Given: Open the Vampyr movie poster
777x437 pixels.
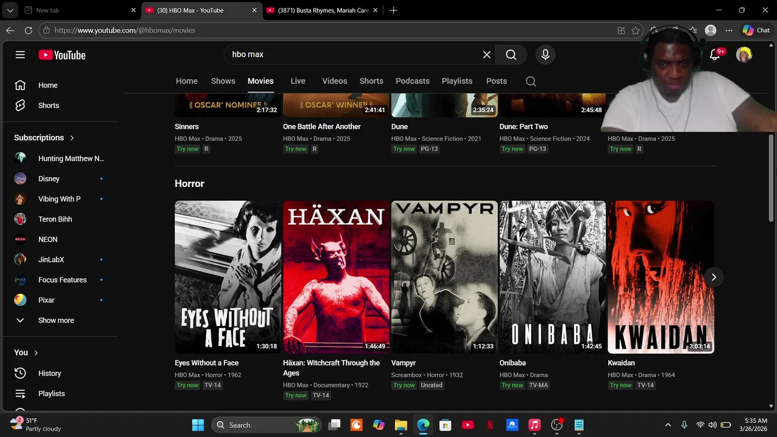Looking at the screenshot, I should 444,277.
